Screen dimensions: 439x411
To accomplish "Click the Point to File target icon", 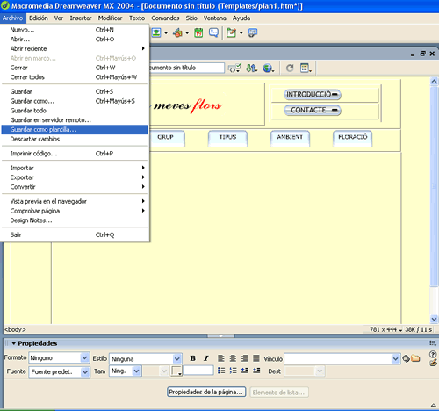I will tap(406, 358).
